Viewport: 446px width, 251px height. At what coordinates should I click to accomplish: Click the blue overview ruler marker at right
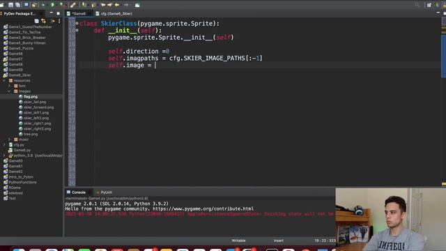(x=443, y=56)
